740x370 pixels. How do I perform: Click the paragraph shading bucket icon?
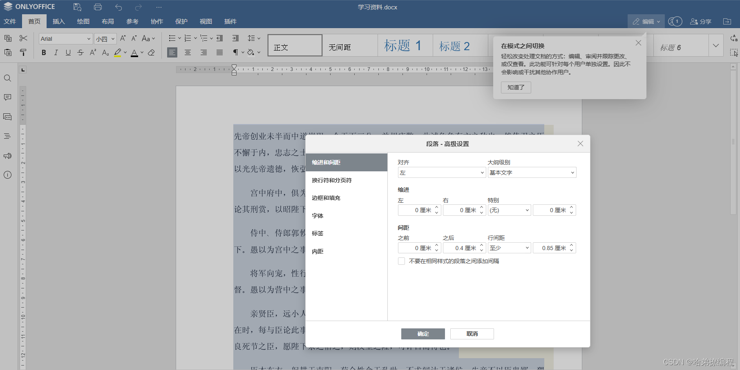tap(250, 52)
